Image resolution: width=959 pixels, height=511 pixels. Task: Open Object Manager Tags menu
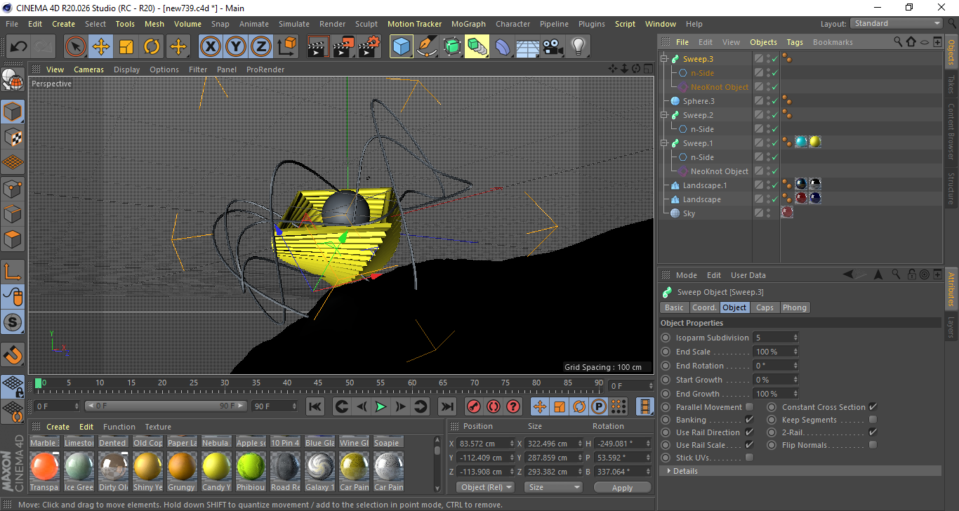795,42
